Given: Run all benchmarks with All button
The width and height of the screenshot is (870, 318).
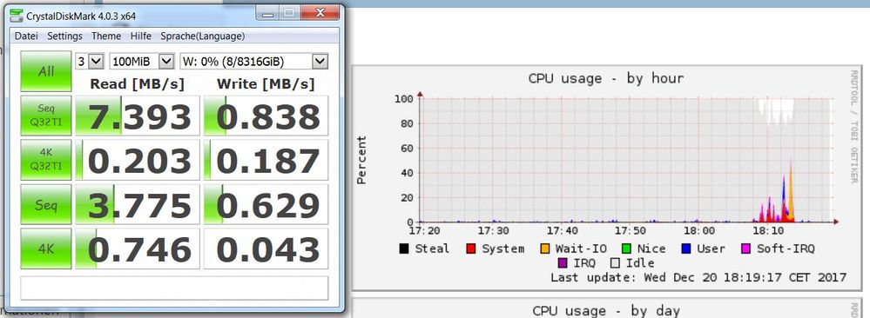Looking at the screenshot, I should [46, 71].
